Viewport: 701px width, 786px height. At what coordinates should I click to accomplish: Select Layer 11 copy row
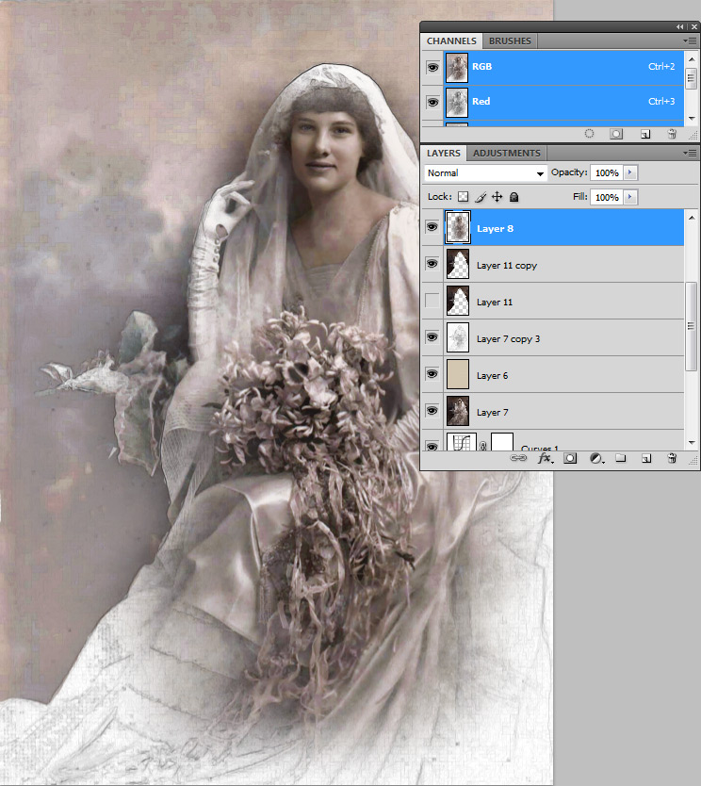[553, 264]
